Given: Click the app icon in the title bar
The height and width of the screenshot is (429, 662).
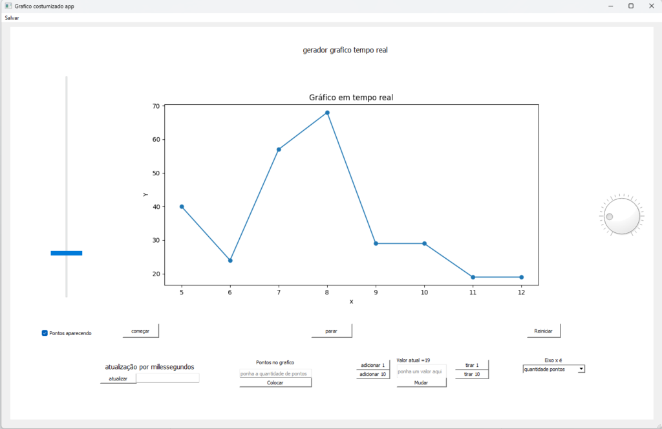Looking at the screenshot, I should [8, 6].
